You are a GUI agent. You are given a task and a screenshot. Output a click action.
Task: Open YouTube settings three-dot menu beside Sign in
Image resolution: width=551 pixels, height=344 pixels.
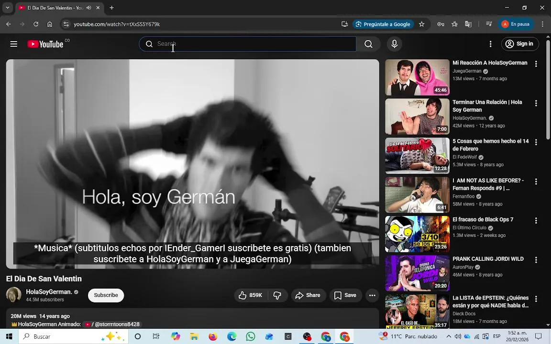click(x=491, y=44)
